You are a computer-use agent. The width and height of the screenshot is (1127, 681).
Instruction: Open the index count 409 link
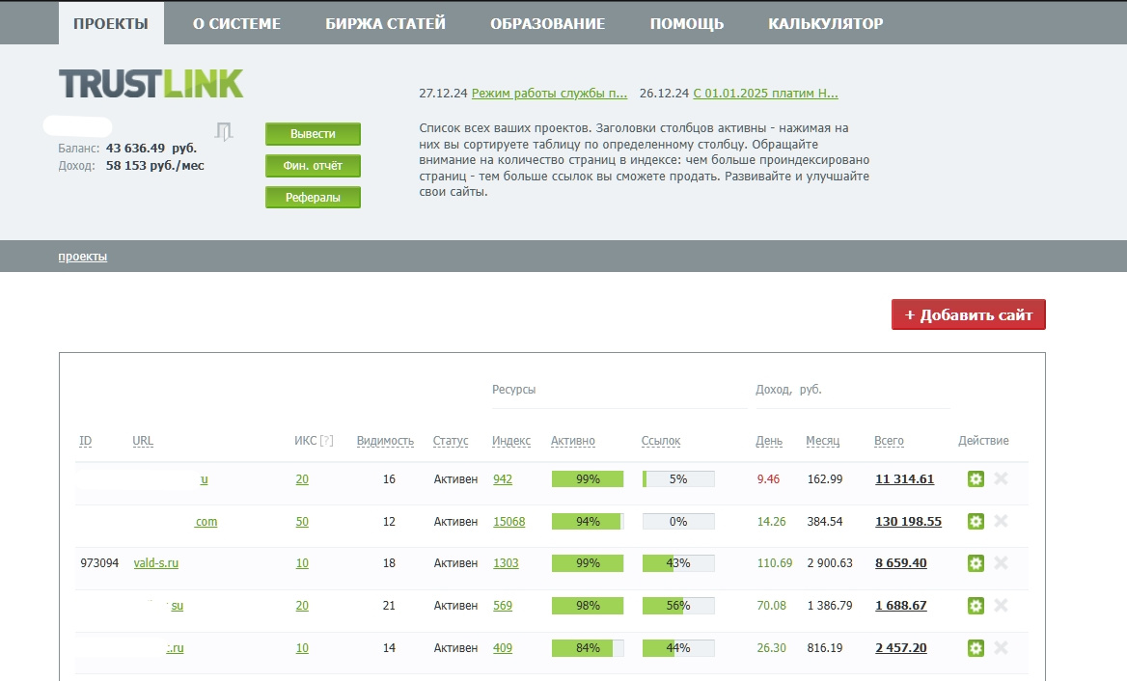[x=503, y=648]
